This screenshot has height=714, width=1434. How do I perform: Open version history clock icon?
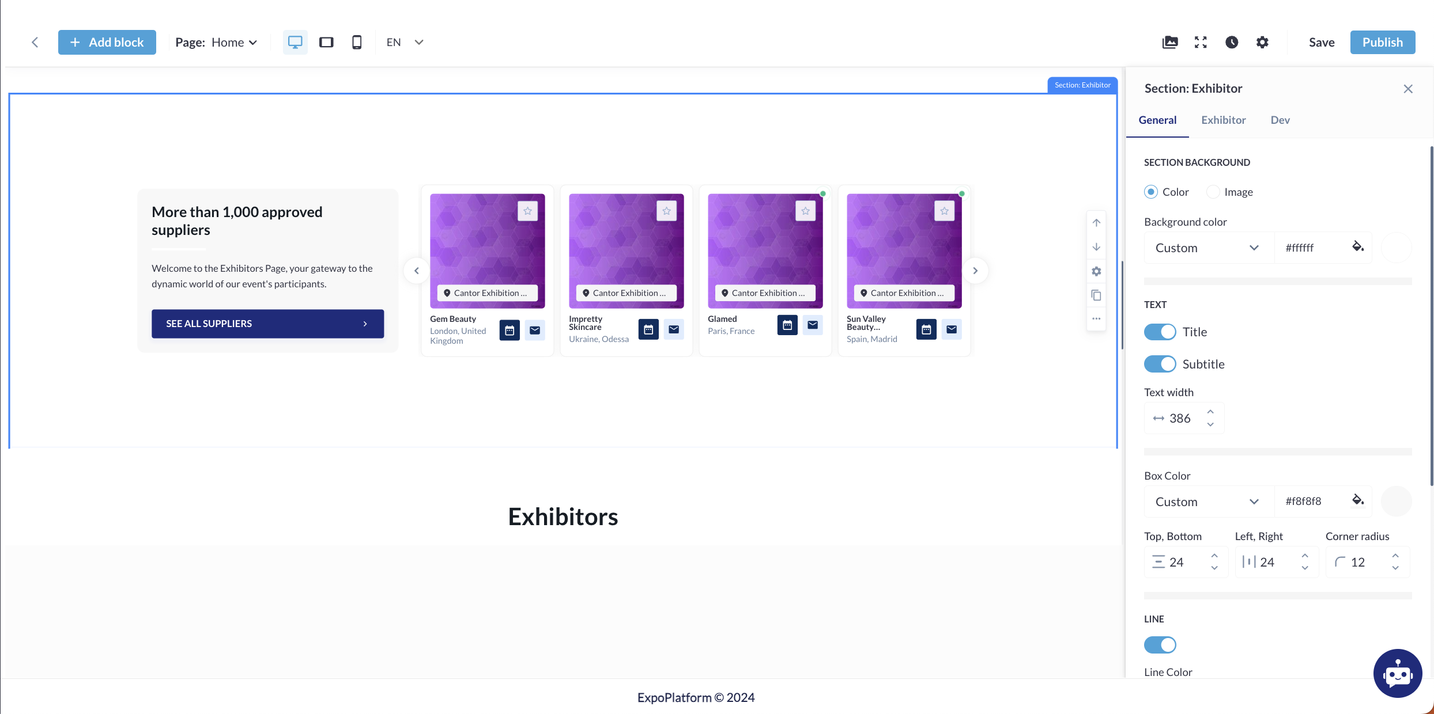point(1232,42)
